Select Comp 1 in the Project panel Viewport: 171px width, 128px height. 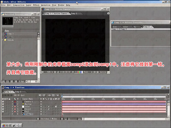pos(10,34)
